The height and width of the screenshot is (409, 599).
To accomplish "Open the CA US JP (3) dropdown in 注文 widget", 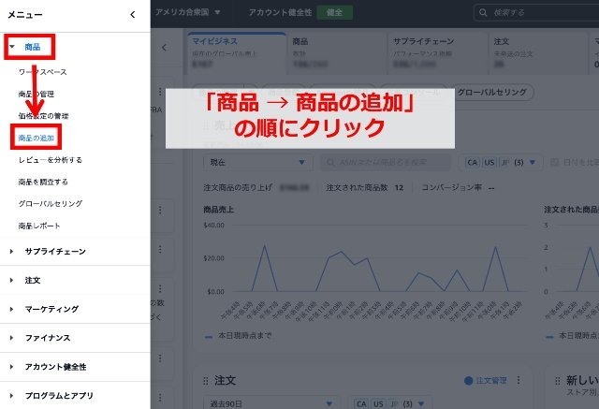I will tap(390, 403).
